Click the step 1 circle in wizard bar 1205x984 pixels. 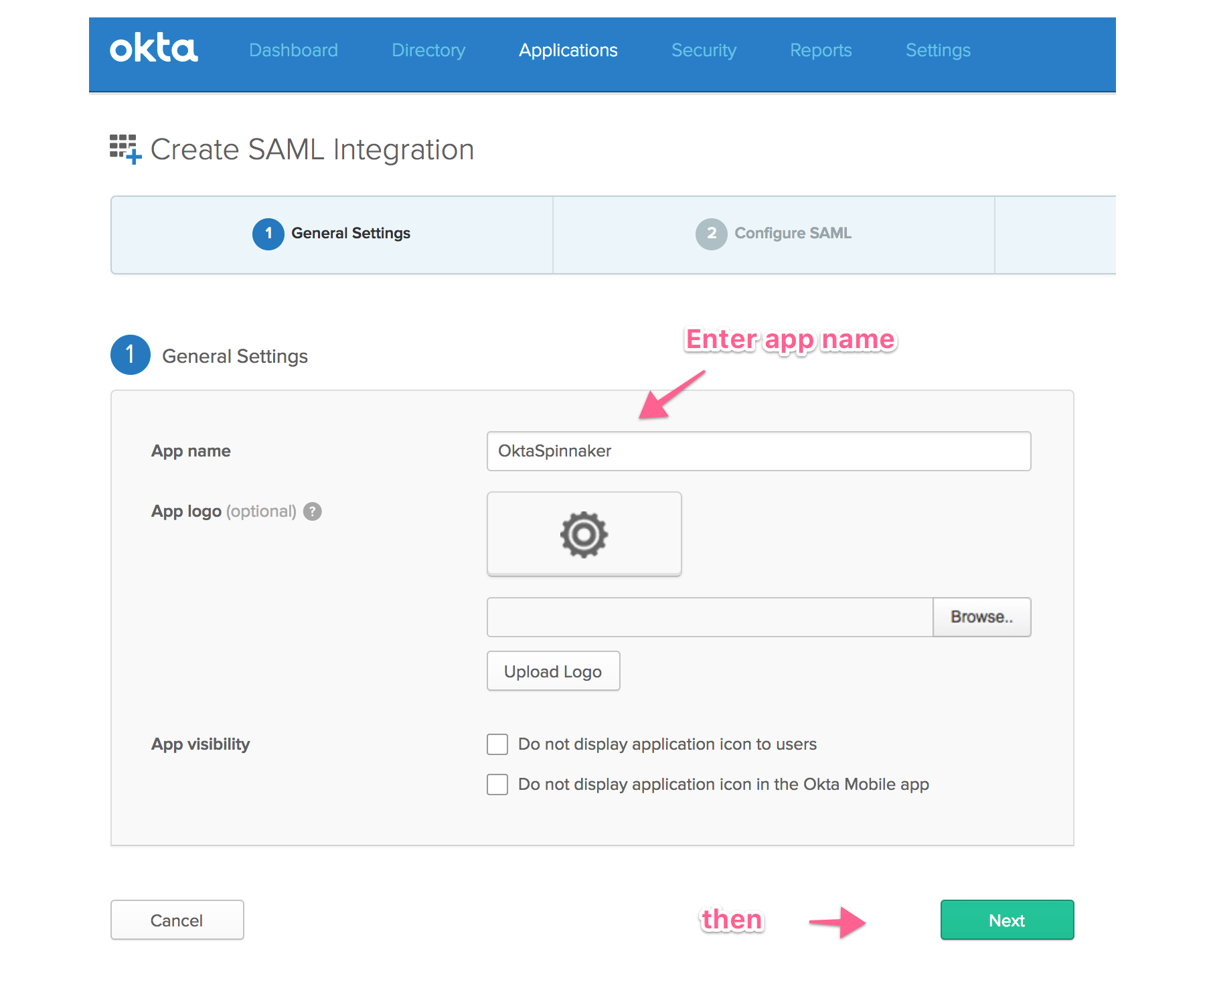268,234
